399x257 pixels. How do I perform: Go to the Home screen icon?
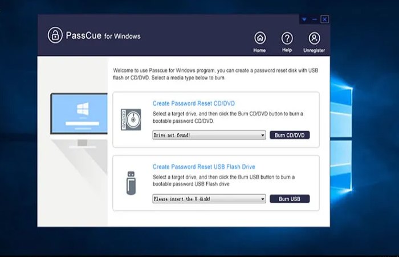260,38
